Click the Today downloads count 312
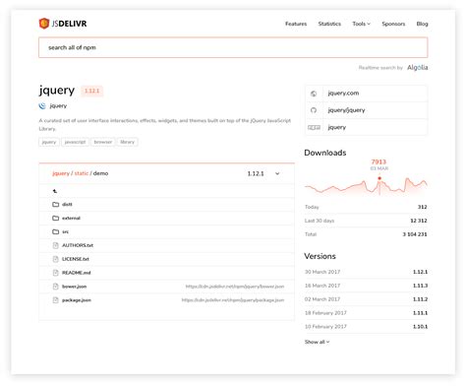Screen dimensions: 466x386 click(422, 207)
